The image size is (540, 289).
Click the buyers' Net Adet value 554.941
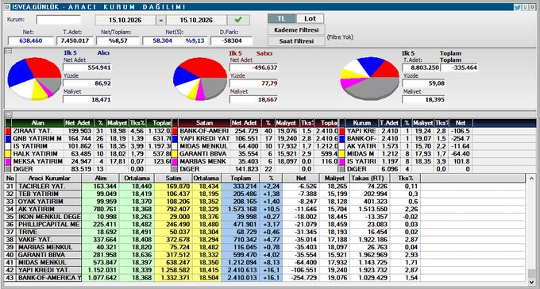point(87,67)
